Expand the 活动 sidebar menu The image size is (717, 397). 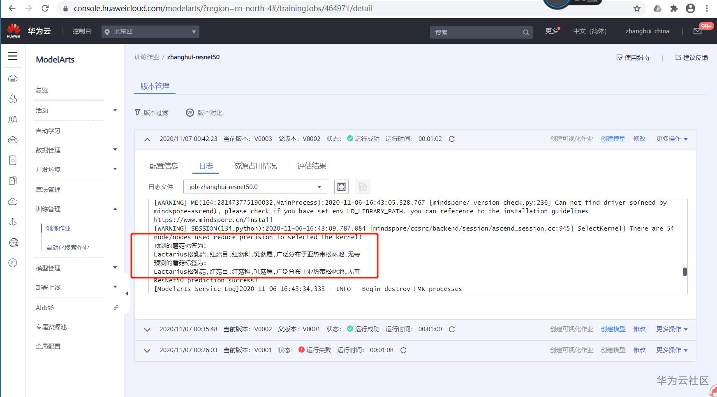(x=115, y=110)
